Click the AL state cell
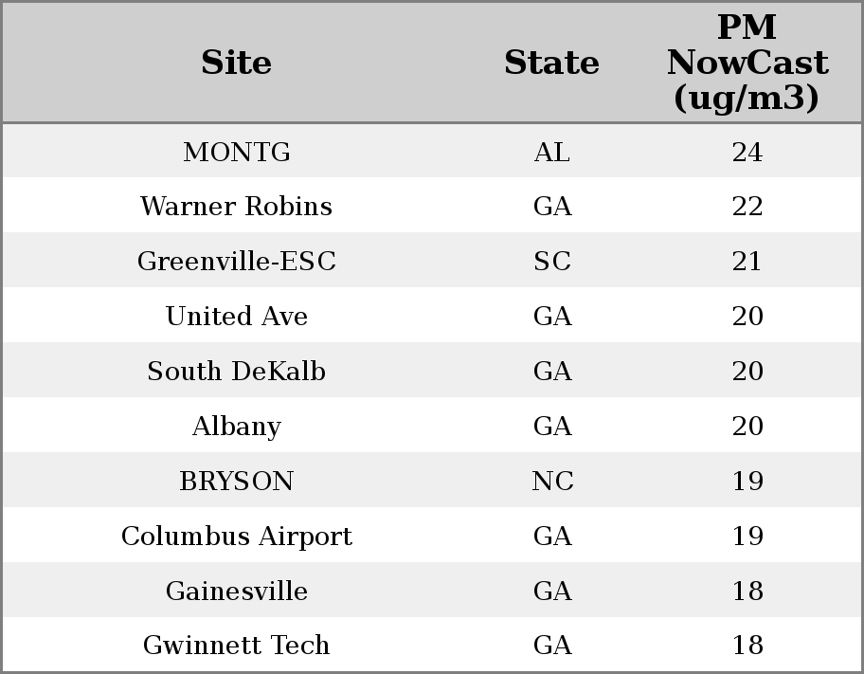The image size is (864, 674). 551,153
